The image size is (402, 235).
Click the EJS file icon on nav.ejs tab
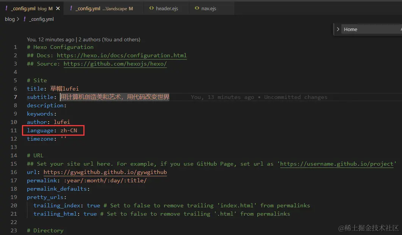click(x=197, y=8)
